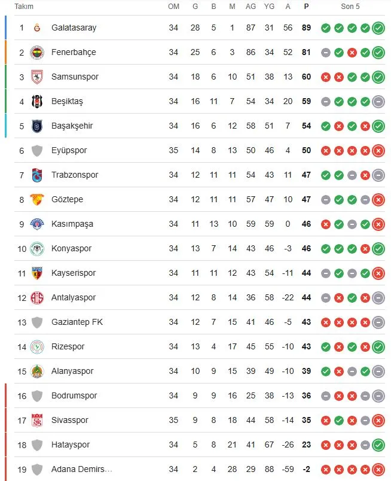The image size is (391, 481).
Task: Click the OM column header
Action: 173,7
